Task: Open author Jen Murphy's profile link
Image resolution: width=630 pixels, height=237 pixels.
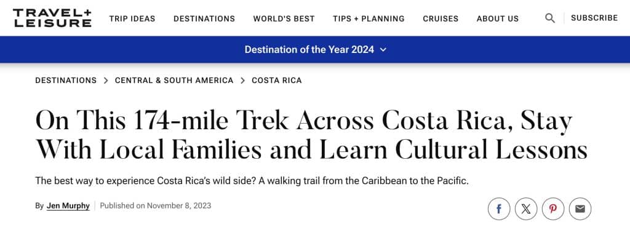Action: [x=68, y=206]
